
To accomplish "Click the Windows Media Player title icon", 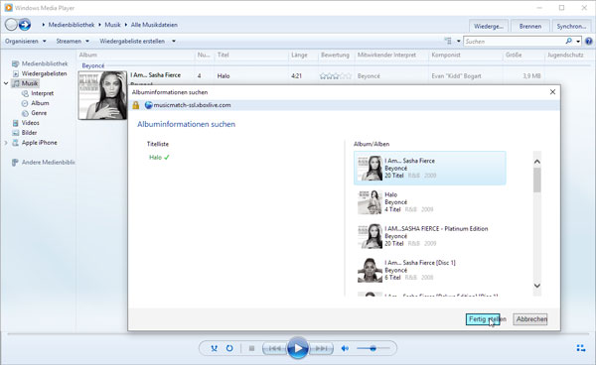I will 8,8.
